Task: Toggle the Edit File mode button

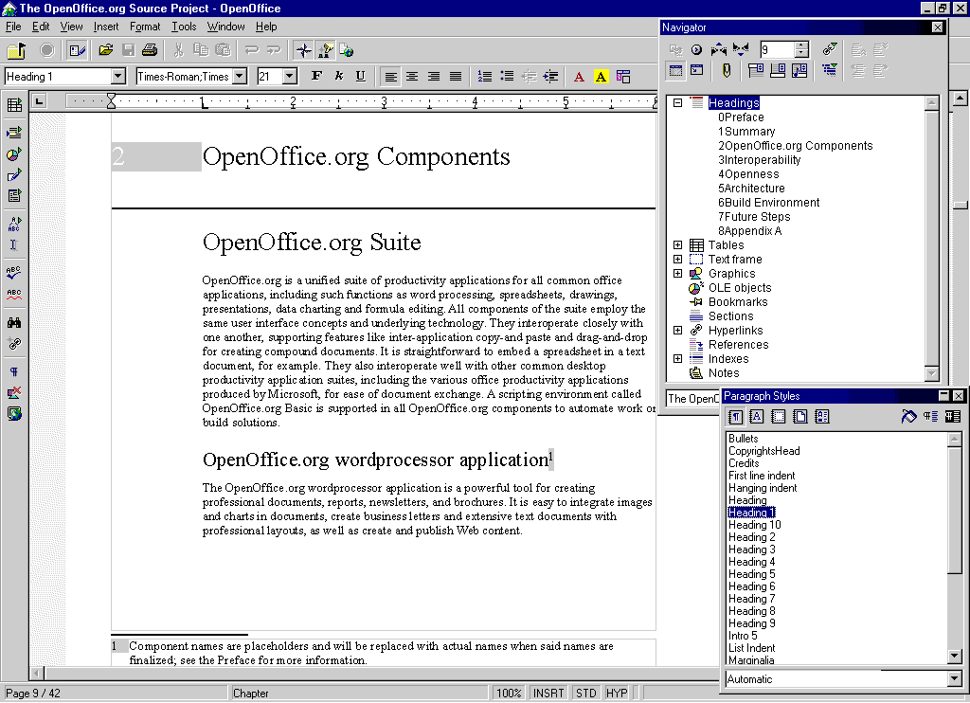Action: point(78,50)
